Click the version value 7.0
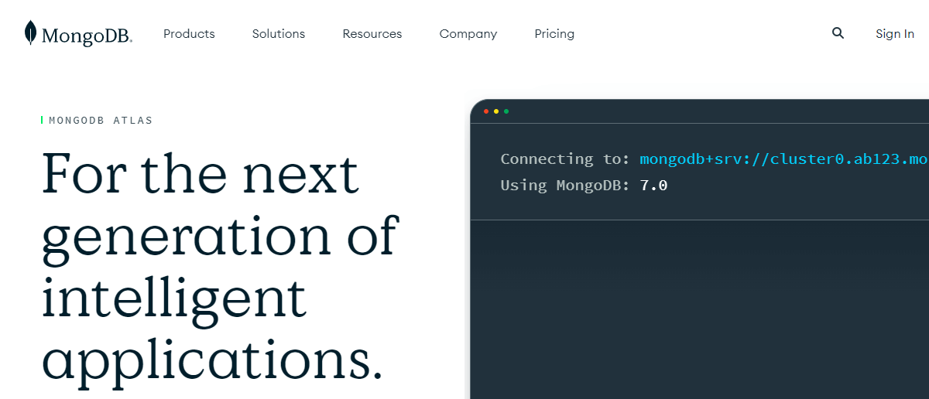The width and height of the screenshot is (929, 399). pyautogui.click(x=653, y=186)
